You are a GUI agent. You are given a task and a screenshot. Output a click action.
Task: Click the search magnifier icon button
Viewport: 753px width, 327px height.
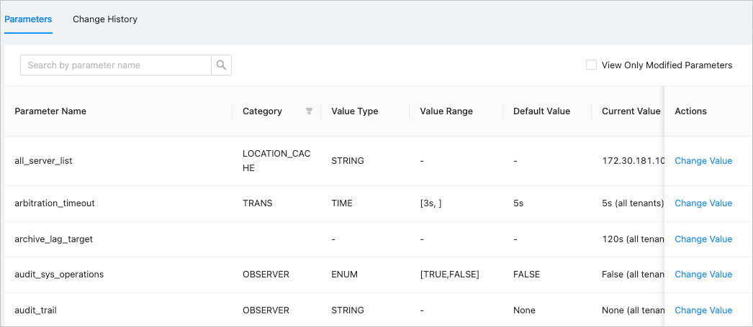[221, 65]
